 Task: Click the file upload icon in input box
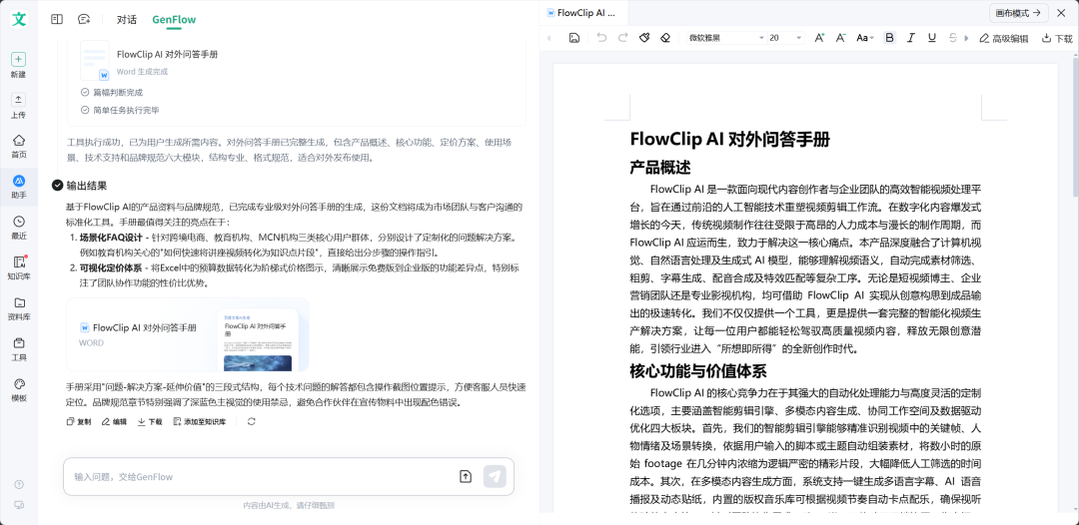click(x=466, y=476)
